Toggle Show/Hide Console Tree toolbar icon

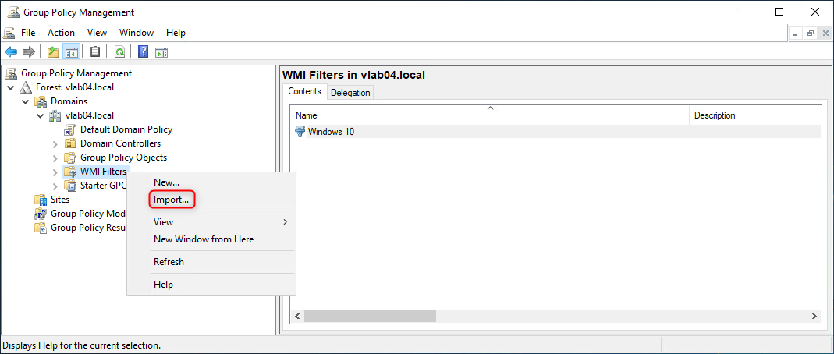point(72,52)
